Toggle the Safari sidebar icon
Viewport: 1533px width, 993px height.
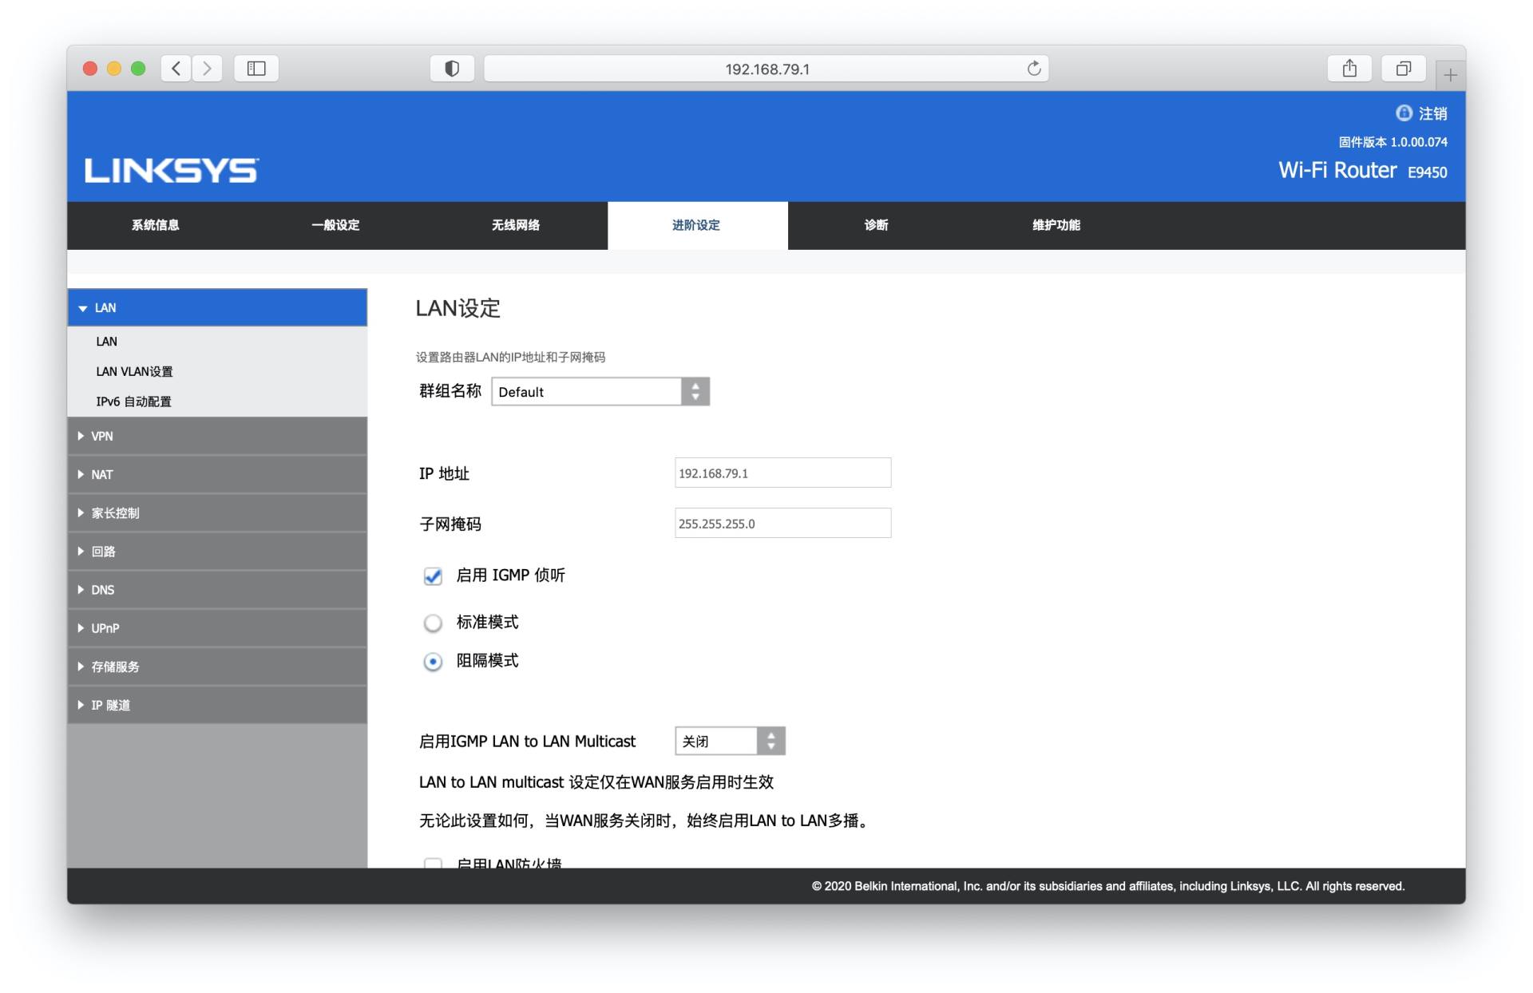coord(255,69)
